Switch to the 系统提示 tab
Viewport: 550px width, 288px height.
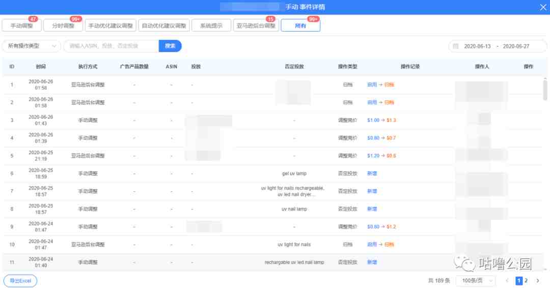click(x=211, y=25)
